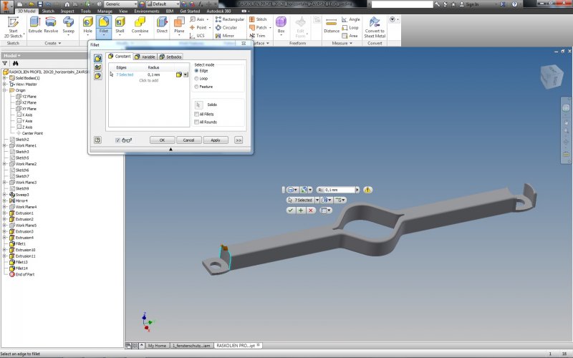Viewport: 573px width, 358px height.
Task: Click the warning icon beside radius field
Action: 367,190
